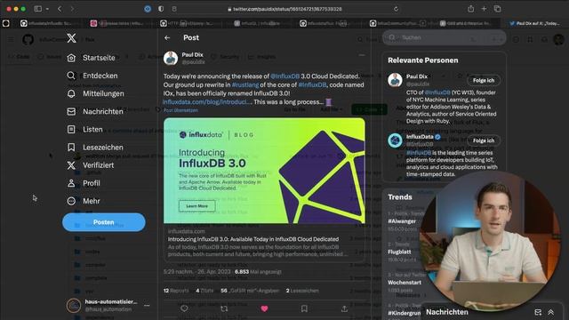Open trend Flugblatt
569x320 pixels.
coord(399,252)
